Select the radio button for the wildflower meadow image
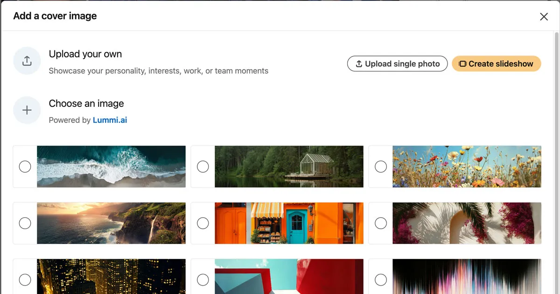 pos(381,167)
